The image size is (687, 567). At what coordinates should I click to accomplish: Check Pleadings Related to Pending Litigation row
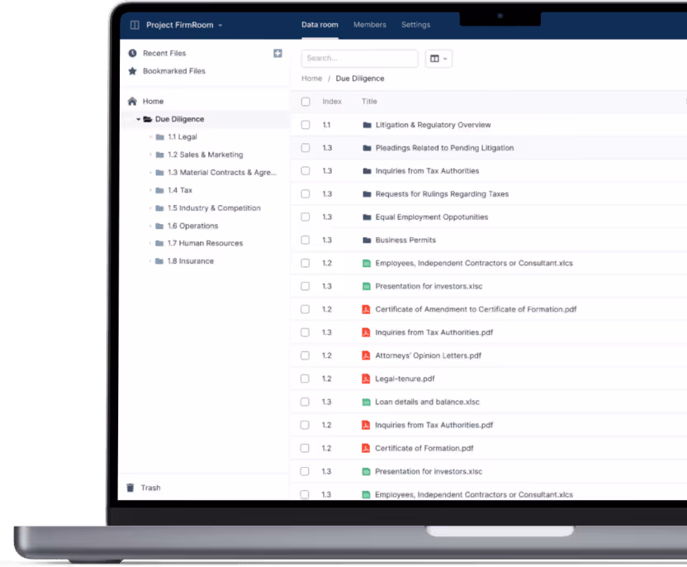tap(306, 148)
